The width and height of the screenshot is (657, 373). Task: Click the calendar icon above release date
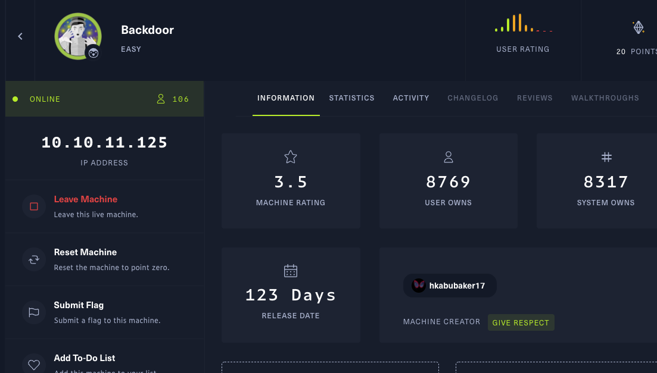point(290,271)
